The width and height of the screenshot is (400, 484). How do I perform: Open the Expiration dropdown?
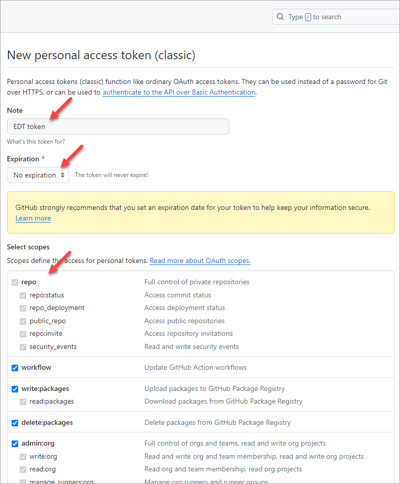(x=38, y=175)
